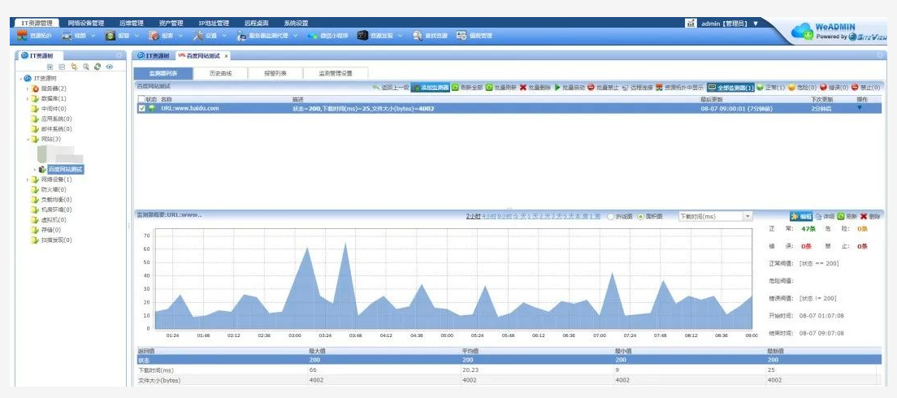Open the admin user dropdown arrow

[x=755, y=24]
